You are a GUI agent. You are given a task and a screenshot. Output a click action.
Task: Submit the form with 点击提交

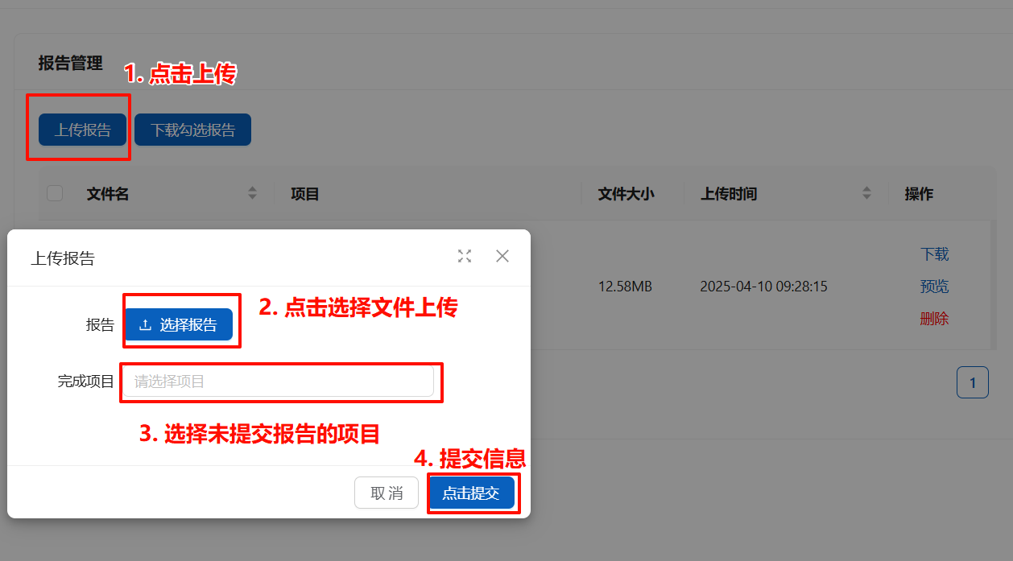point(471,493)
